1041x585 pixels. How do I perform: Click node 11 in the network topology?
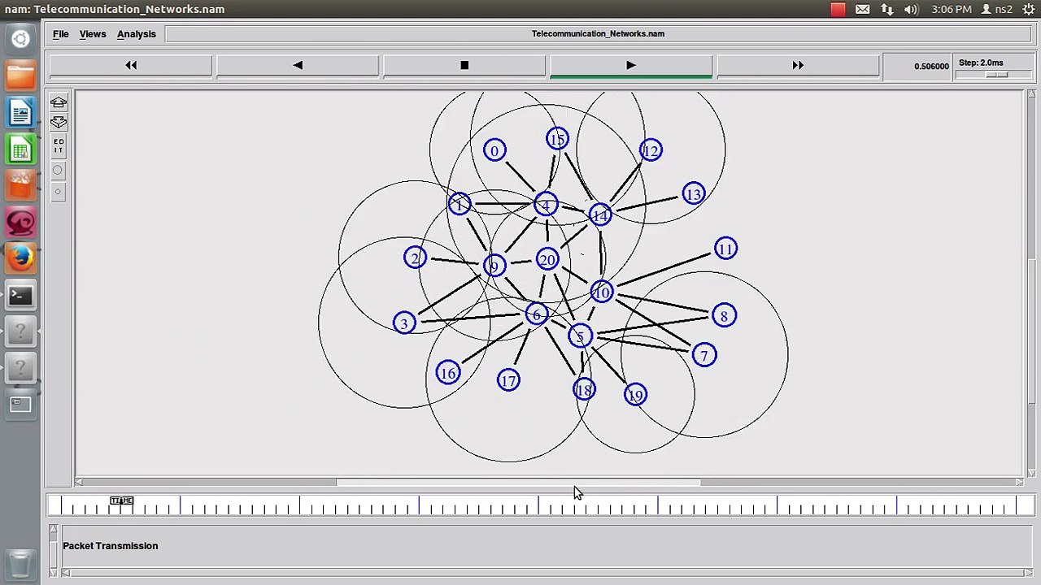point(725,249)
